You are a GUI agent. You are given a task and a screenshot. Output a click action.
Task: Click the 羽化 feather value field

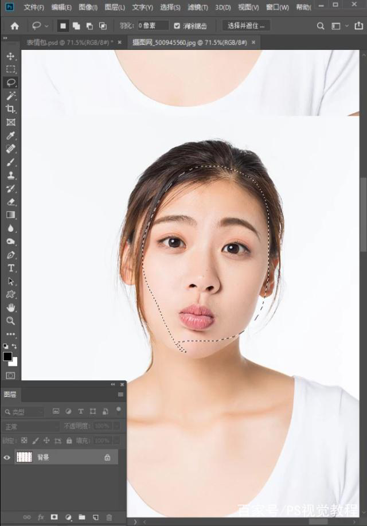click(x=153, y=25)
